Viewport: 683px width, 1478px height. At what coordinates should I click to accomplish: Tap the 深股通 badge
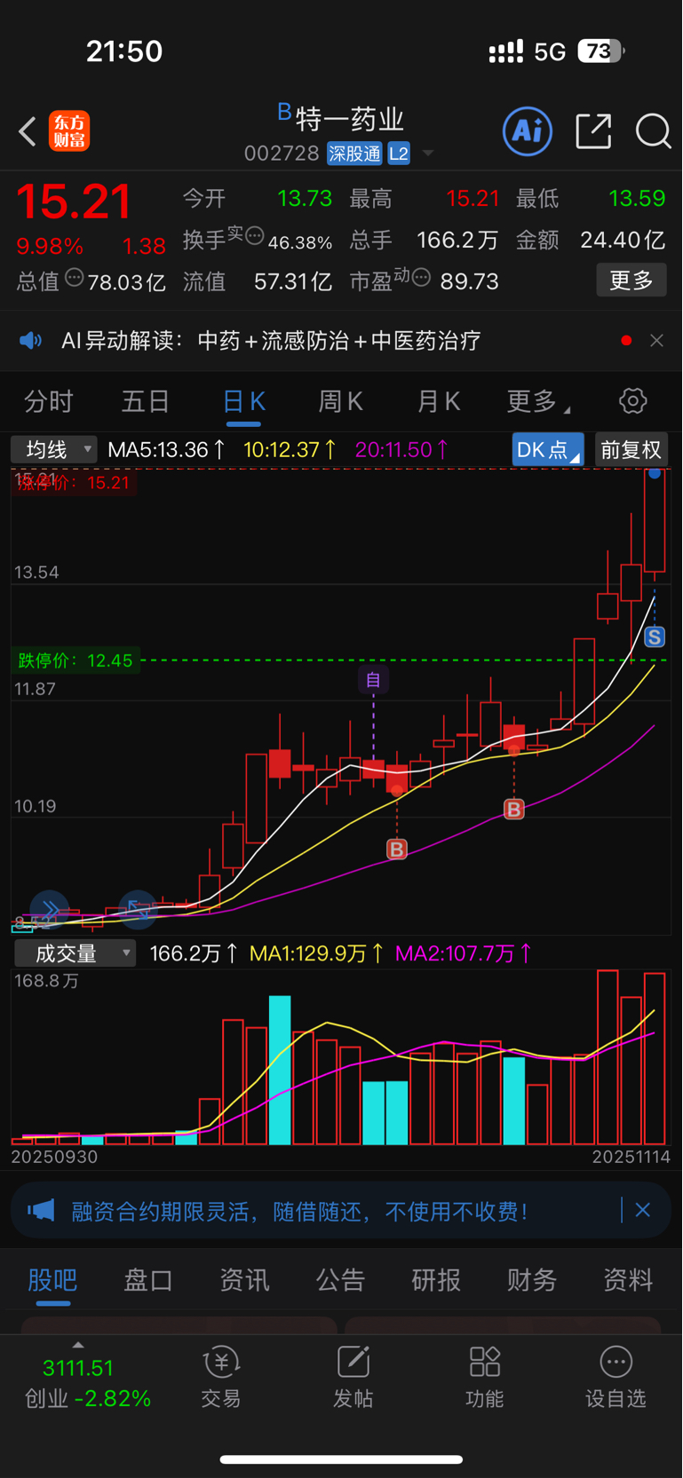click(354, 154)
